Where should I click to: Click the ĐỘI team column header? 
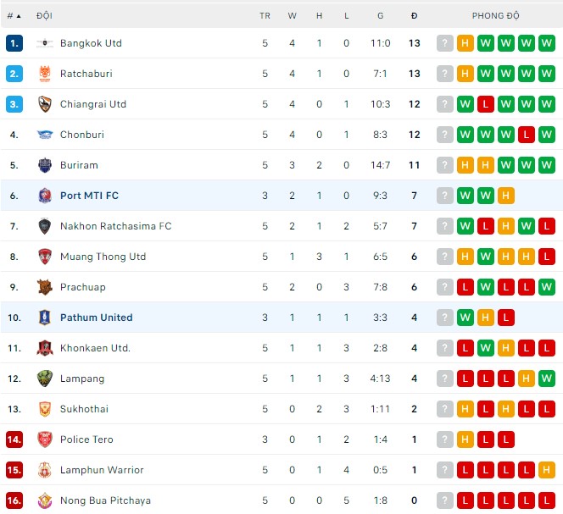[x=44, y=15]
